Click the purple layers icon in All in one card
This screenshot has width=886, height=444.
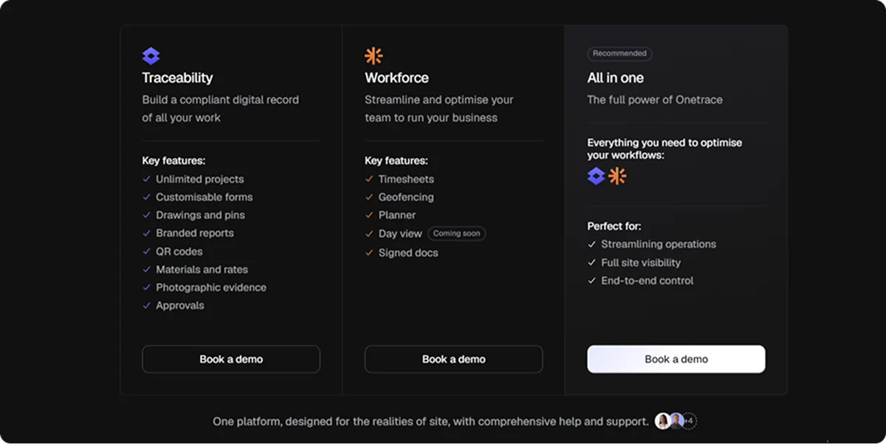pyautogui.click(x=596, y=176)
